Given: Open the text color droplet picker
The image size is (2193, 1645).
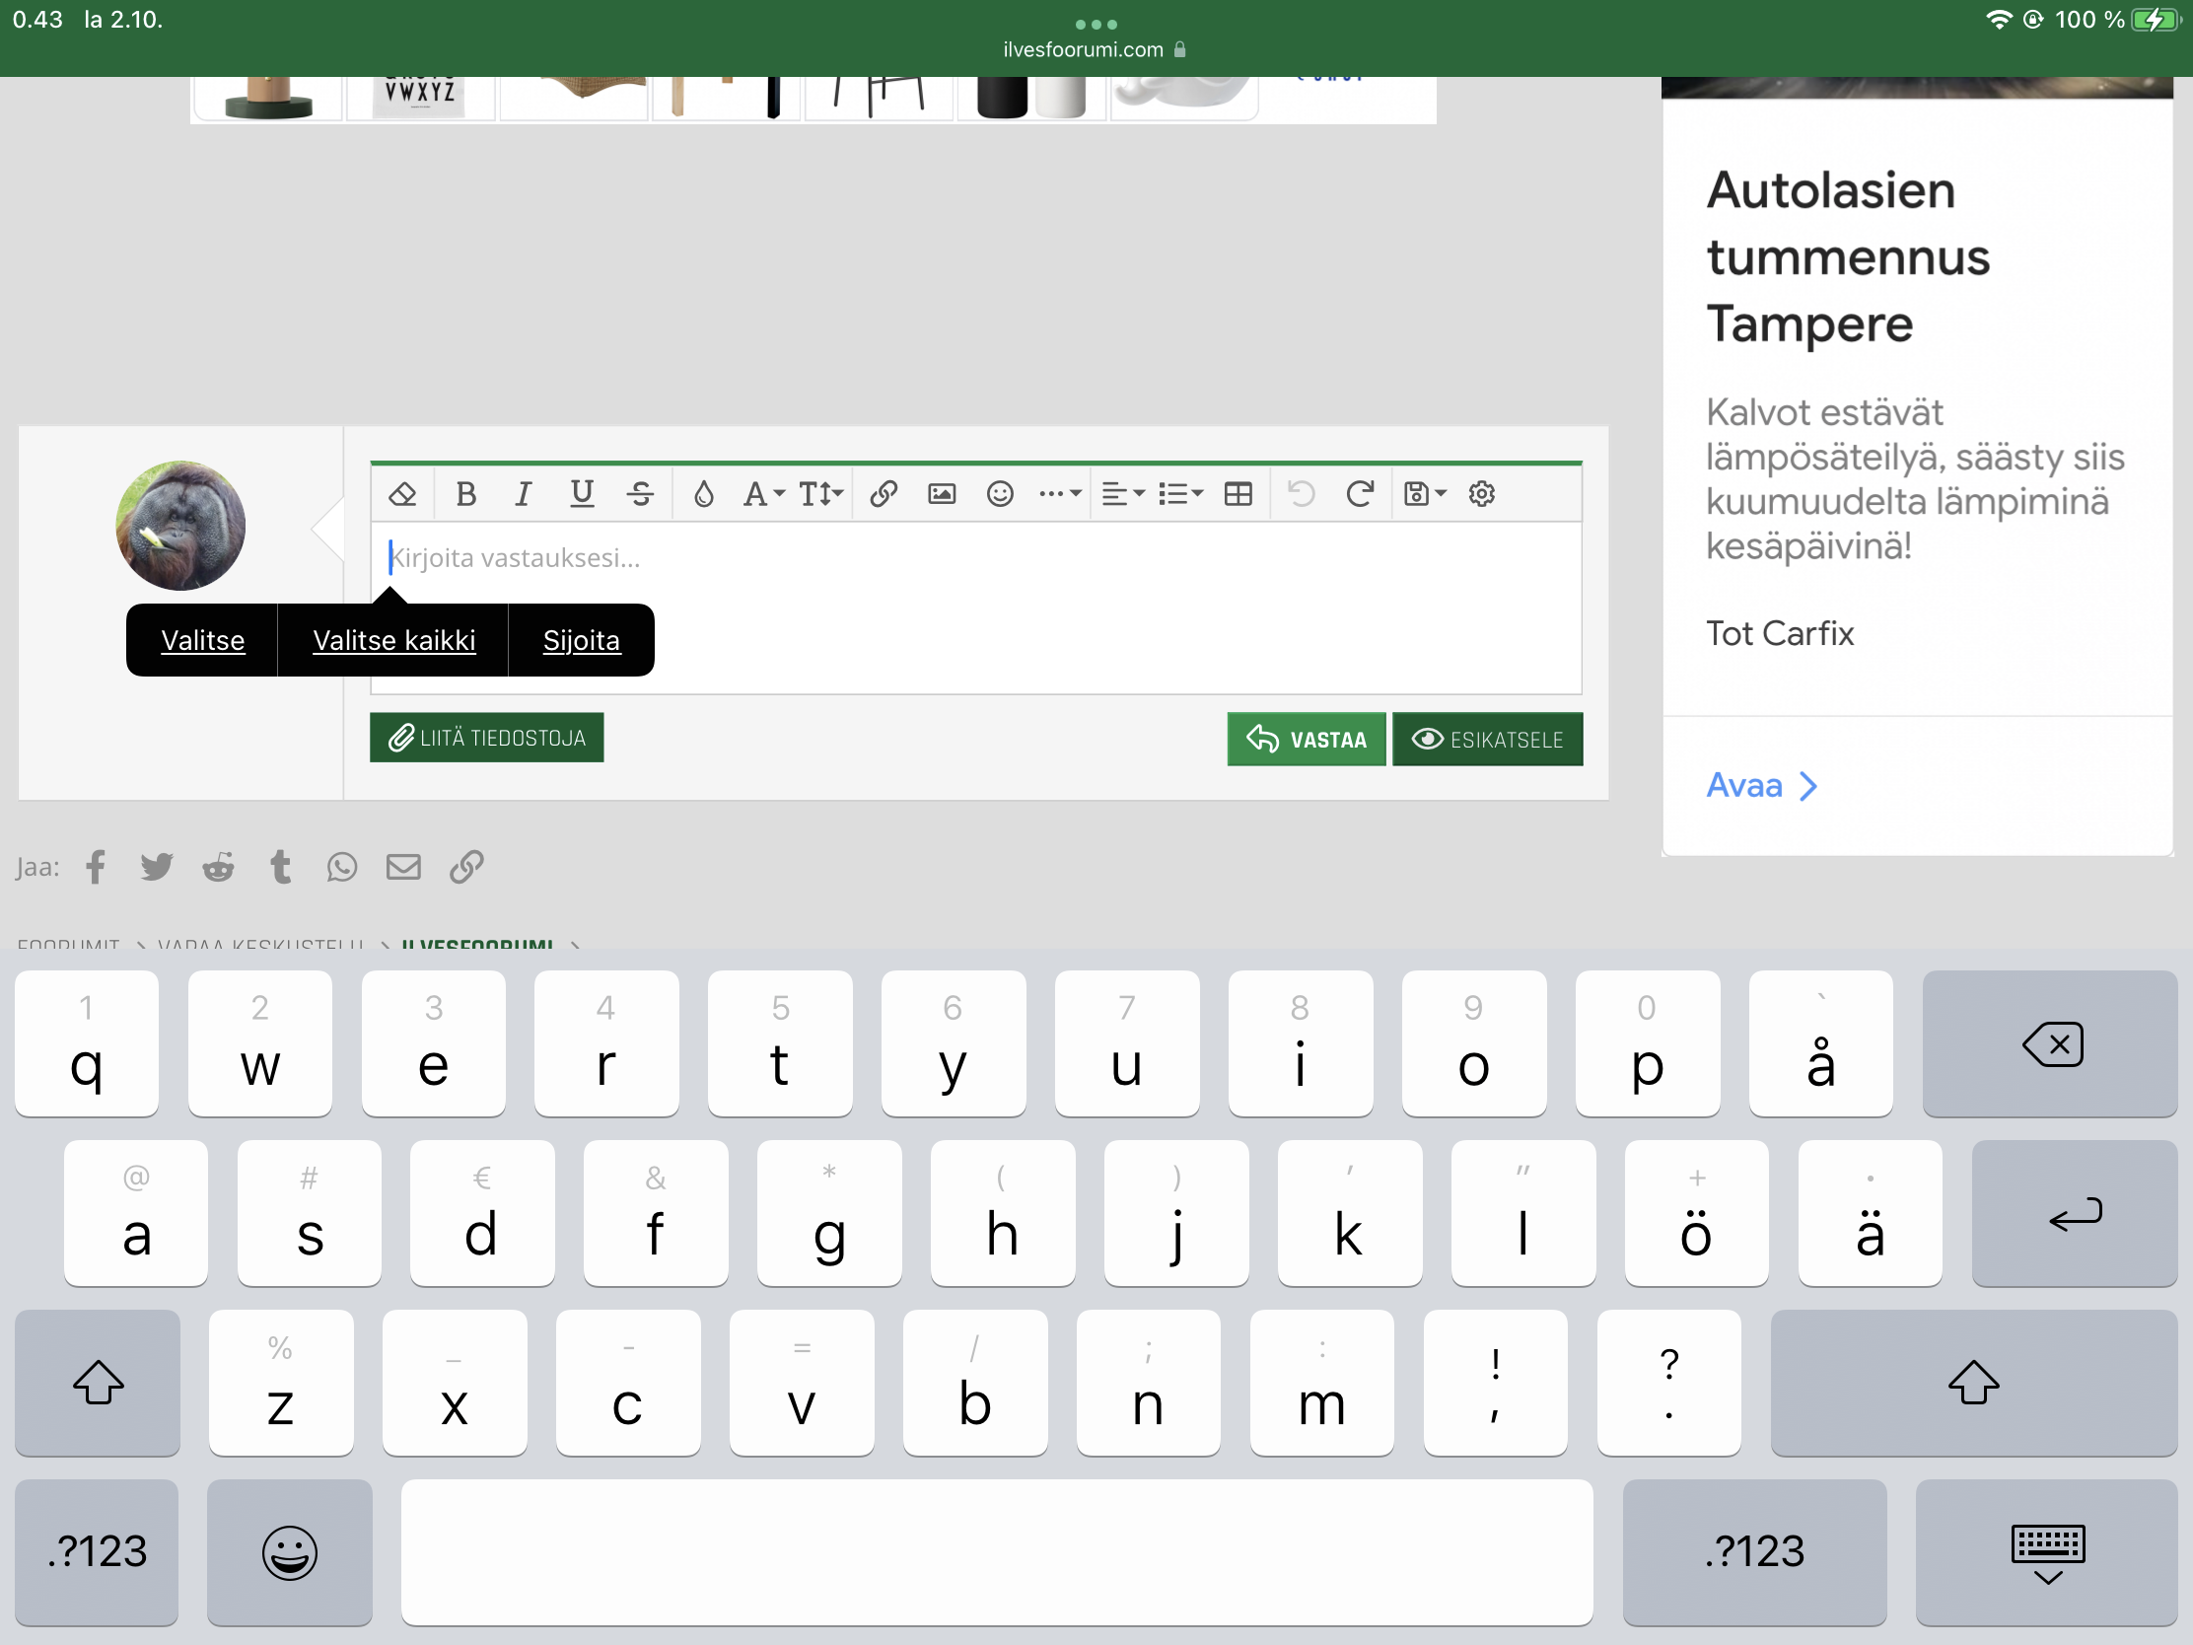Looking at the screenshot, I should (x=704, y=494).
